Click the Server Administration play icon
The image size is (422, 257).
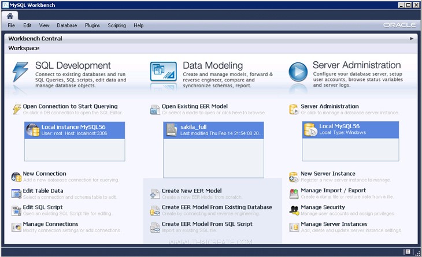point(298,72)
